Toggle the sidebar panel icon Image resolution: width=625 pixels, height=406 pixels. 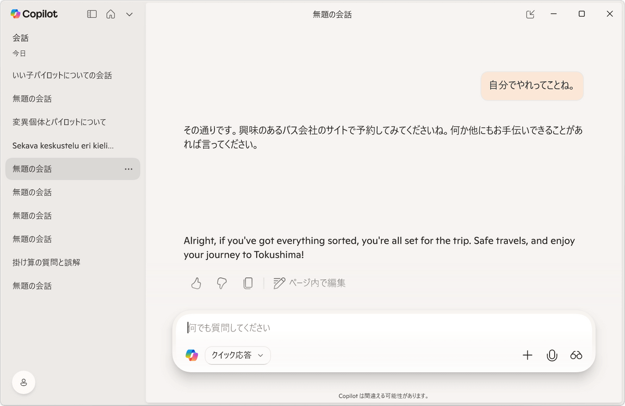[x=92, y=15]
